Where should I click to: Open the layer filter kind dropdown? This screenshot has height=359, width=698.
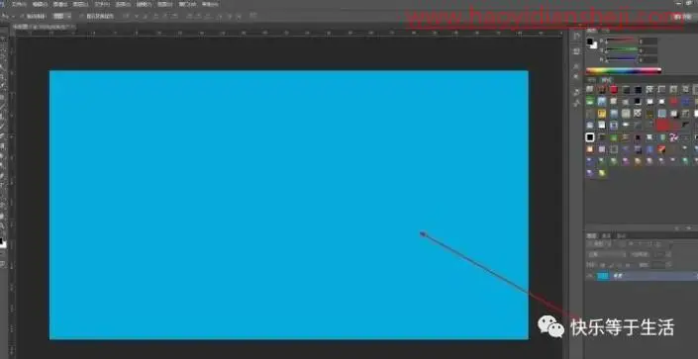coord(599,244)
